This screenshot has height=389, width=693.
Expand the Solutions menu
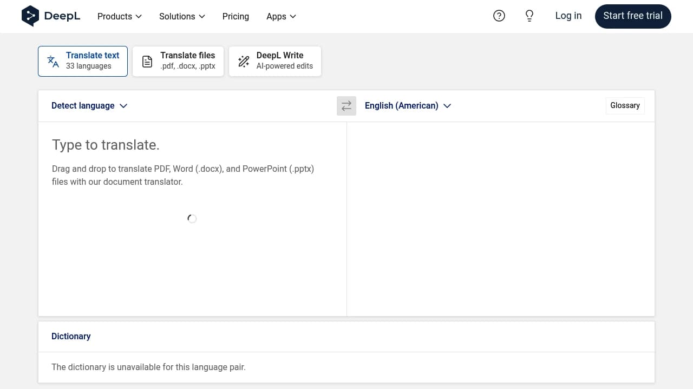tap(182, 16)
